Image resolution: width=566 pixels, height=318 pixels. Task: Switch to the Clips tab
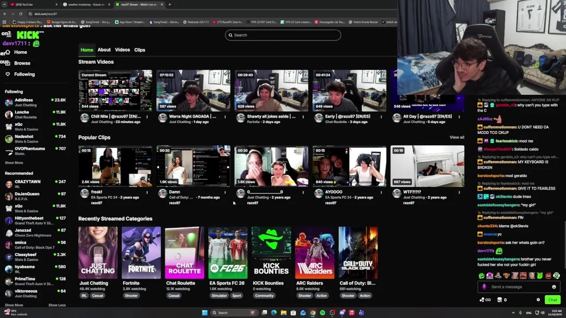pyautogui.click(x=140, y=50)
